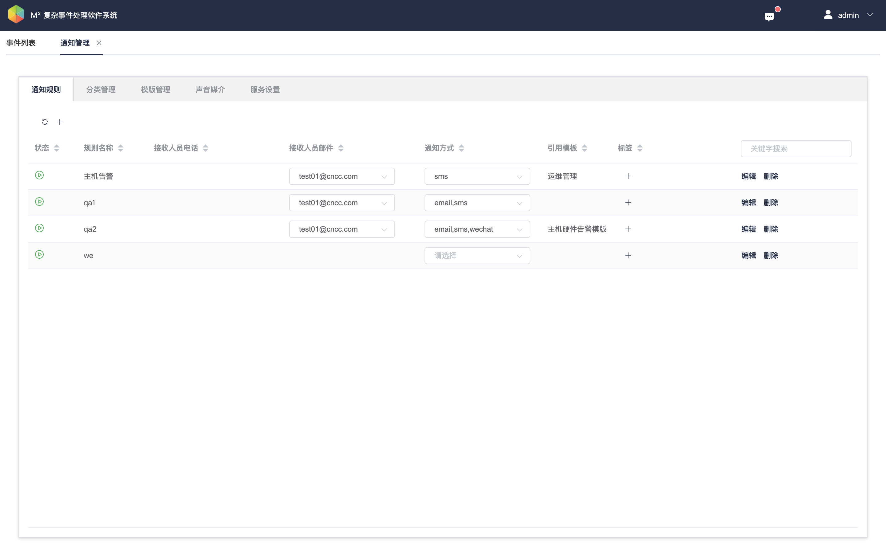Open 请选择 dropdown in we row
This screenshot has width=886, height=553.
477,256
